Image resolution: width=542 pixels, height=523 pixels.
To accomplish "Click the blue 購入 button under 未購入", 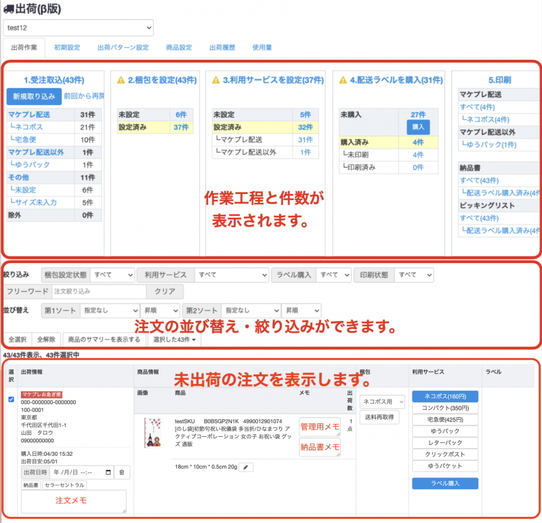I will tap(418, 127).
